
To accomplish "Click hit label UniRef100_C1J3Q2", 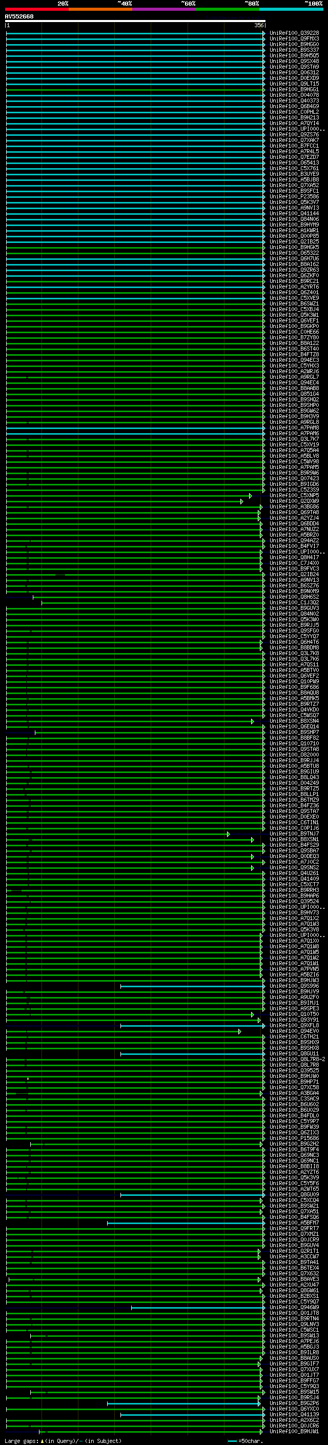I will [294, 603].
